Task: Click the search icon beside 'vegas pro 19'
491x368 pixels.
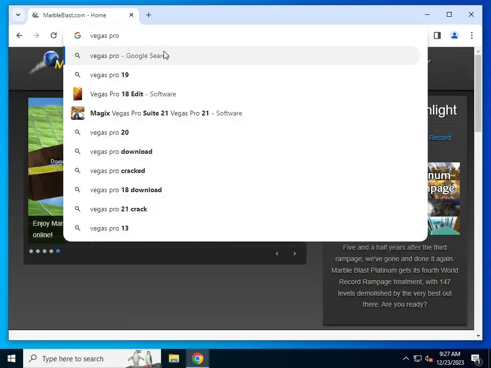Action: click(77, 75)
